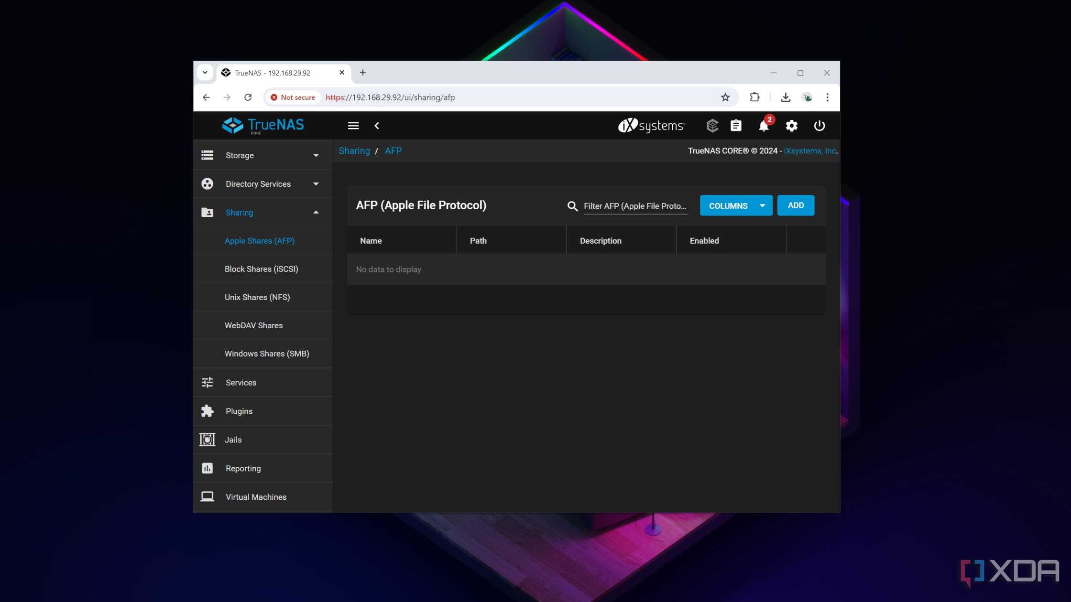The height and width of the screenshot is (602, 1071).
Task: Open the Task Manager clipboard icon
Action: pos(736,126)
